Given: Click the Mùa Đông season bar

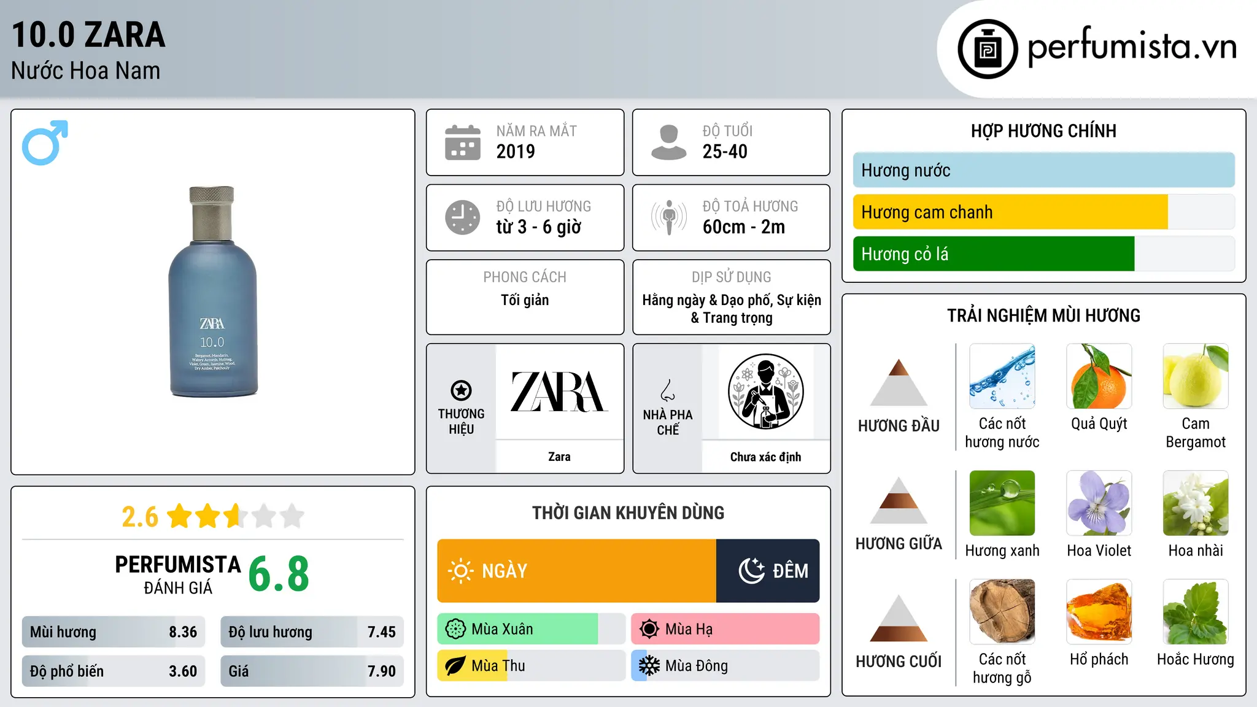Looking at the screenshot, I should (x=725, y=666).
